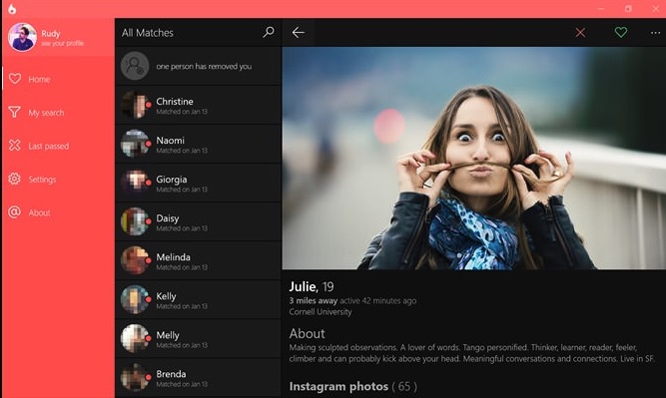Open the removed-you notification entry
Image resolution: width=666 pixels, height=398 pixels.
coord(198,66)
